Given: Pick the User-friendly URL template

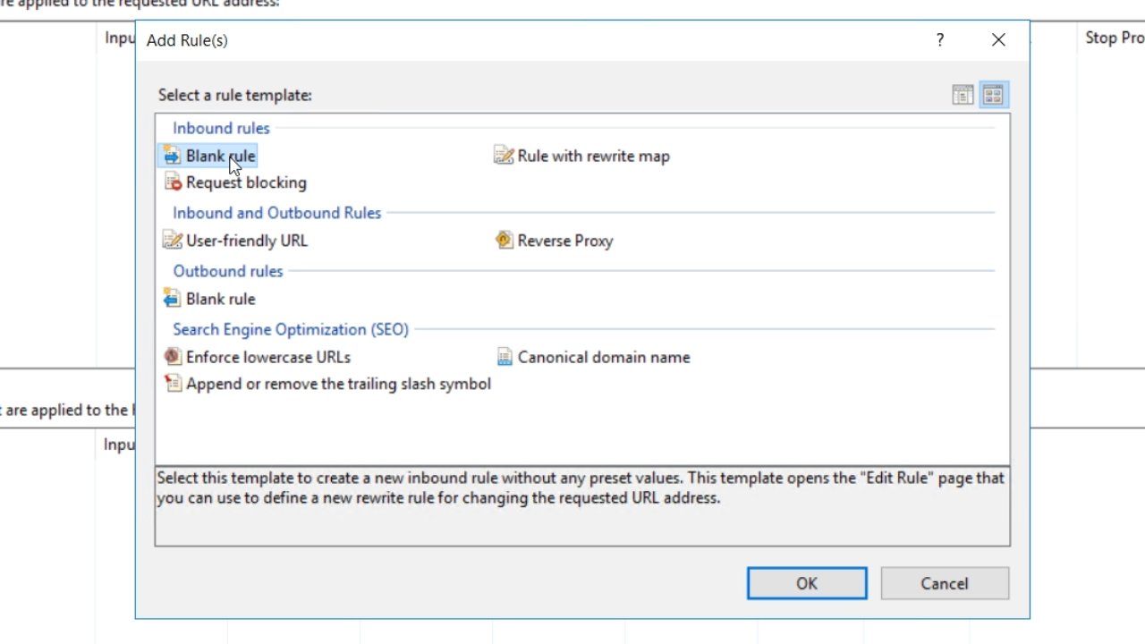Looking at the screenshot, I should [246, 241].
